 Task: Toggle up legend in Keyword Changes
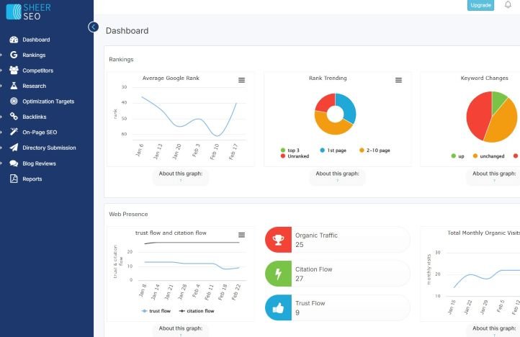[457, 156]
